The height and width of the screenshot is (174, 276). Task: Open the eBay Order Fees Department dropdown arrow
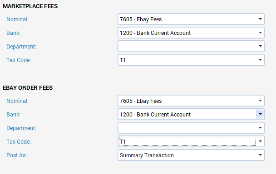pyautogui.click(x=260, y=128)
